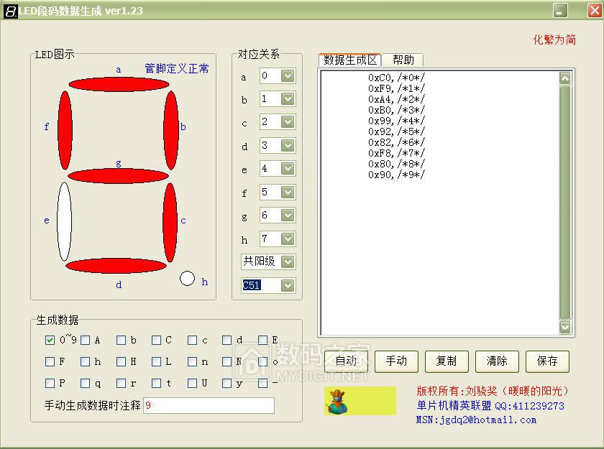The height and width of the screenshot is (449, 604).
Task: Toggle LED segment a at the top
Action: (x=119, y=84)
